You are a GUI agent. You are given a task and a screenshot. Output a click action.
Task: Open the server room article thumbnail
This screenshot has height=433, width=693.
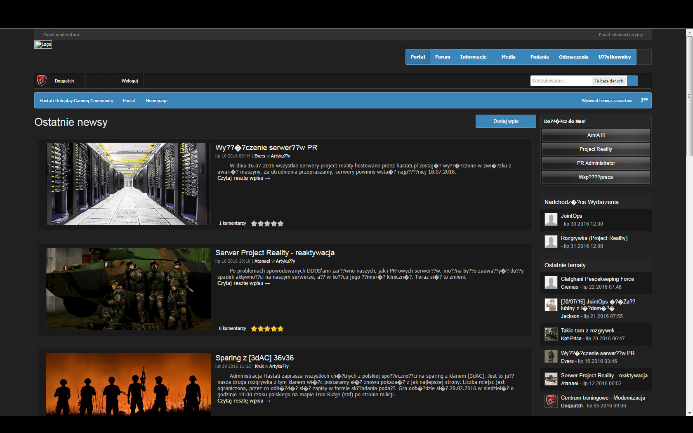pyautogui.click(x=128, y=184)
